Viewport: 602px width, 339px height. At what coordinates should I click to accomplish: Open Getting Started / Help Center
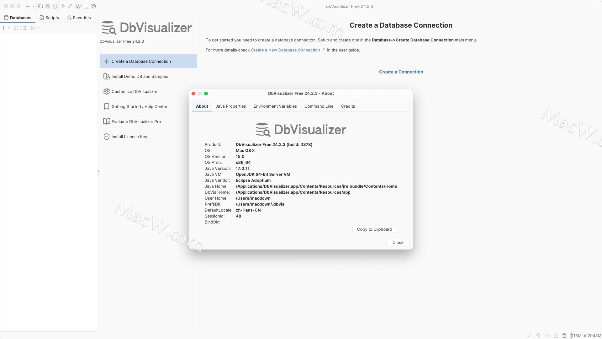(148, 106)
